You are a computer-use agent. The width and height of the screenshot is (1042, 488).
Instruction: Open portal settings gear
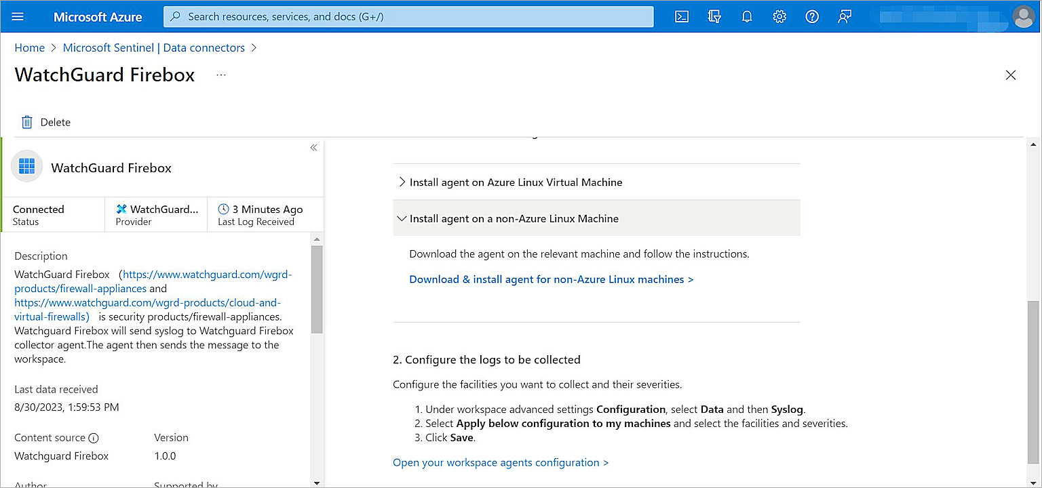pyautogui.click(x=779, y=16)
